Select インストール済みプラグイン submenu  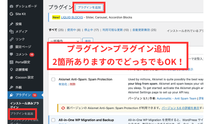point(24,105)
